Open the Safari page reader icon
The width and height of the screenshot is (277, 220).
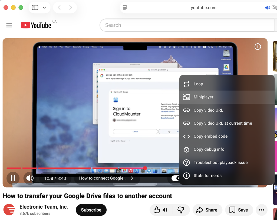pos(125,8)
